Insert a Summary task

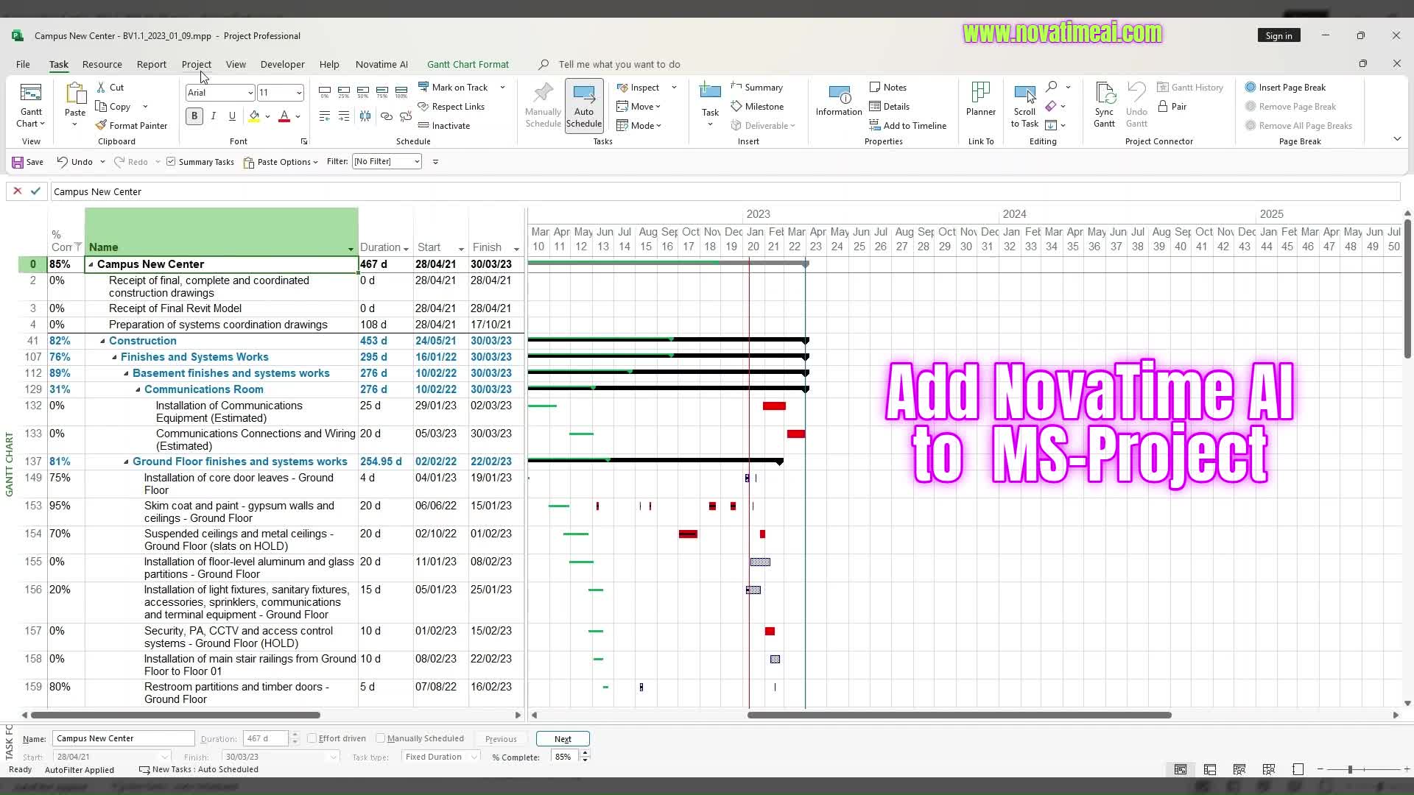(x=756, y=87)
